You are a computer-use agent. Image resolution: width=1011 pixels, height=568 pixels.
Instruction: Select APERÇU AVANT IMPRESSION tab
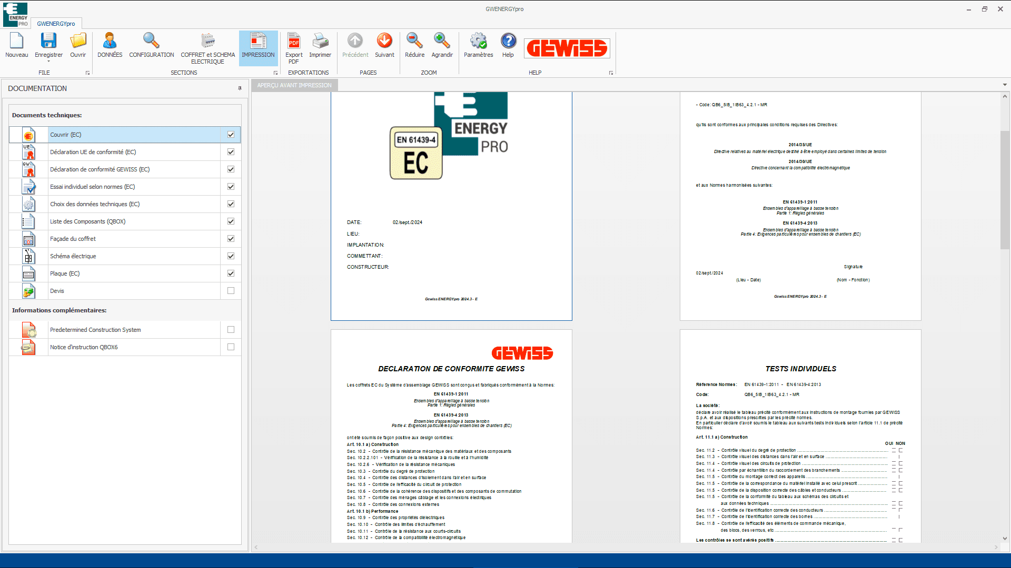(294, 85)
